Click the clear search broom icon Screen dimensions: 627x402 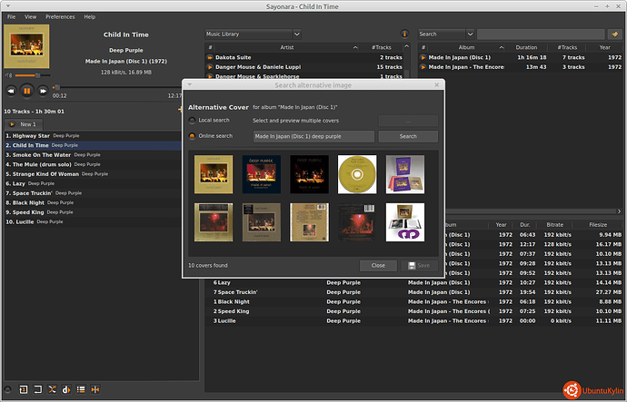click(x=615, y=34)
